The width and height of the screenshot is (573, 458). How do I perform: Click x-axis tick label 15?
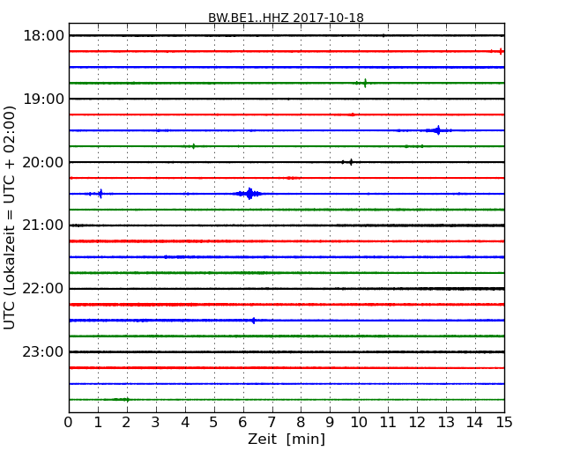[x=504, y=422]
